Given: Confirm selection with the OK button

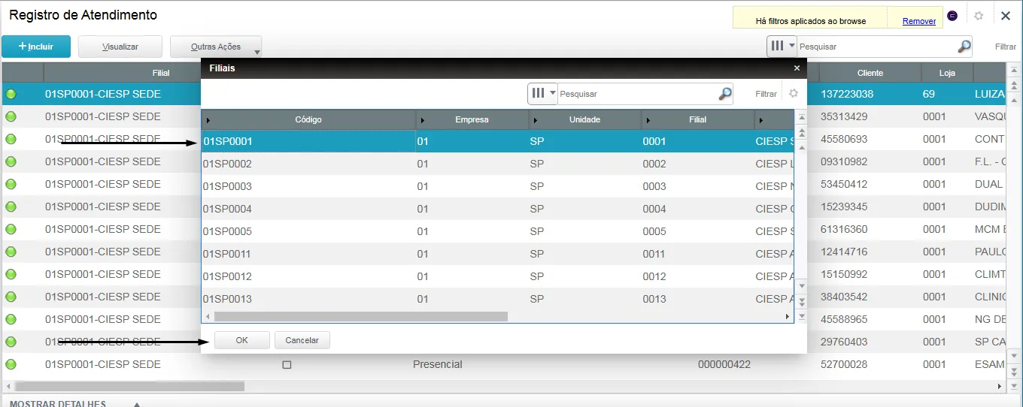Looking at the screenshot, I should pos(241,340).
